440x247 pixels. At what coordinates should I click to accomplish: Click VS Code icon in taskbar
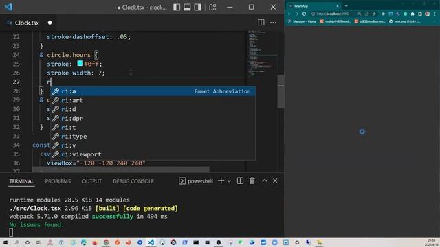pyautogui.click(x=151, y=242)
